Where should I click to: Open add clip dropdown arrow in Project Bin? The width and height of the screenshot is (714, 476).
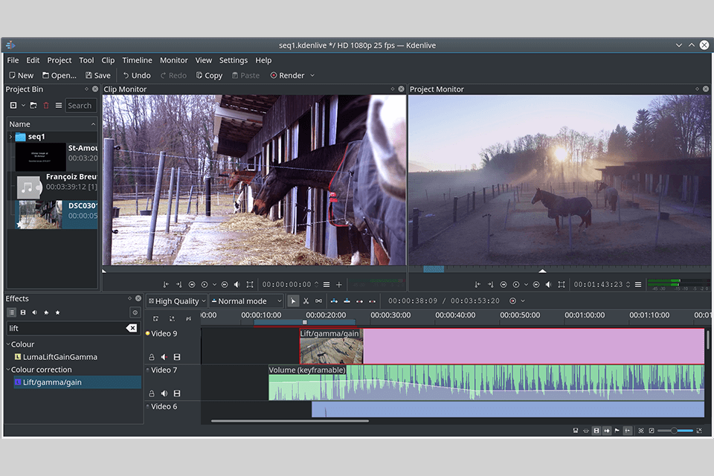(23, 105)
